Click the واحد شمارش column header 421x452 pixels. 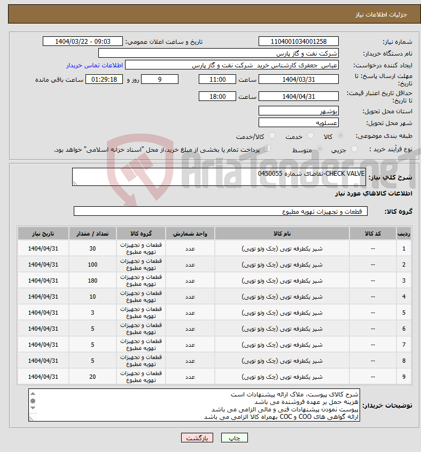tap(190, 233)
